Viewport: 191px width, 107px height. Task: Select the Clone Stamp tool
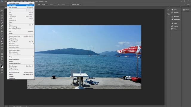pos(2,31)
